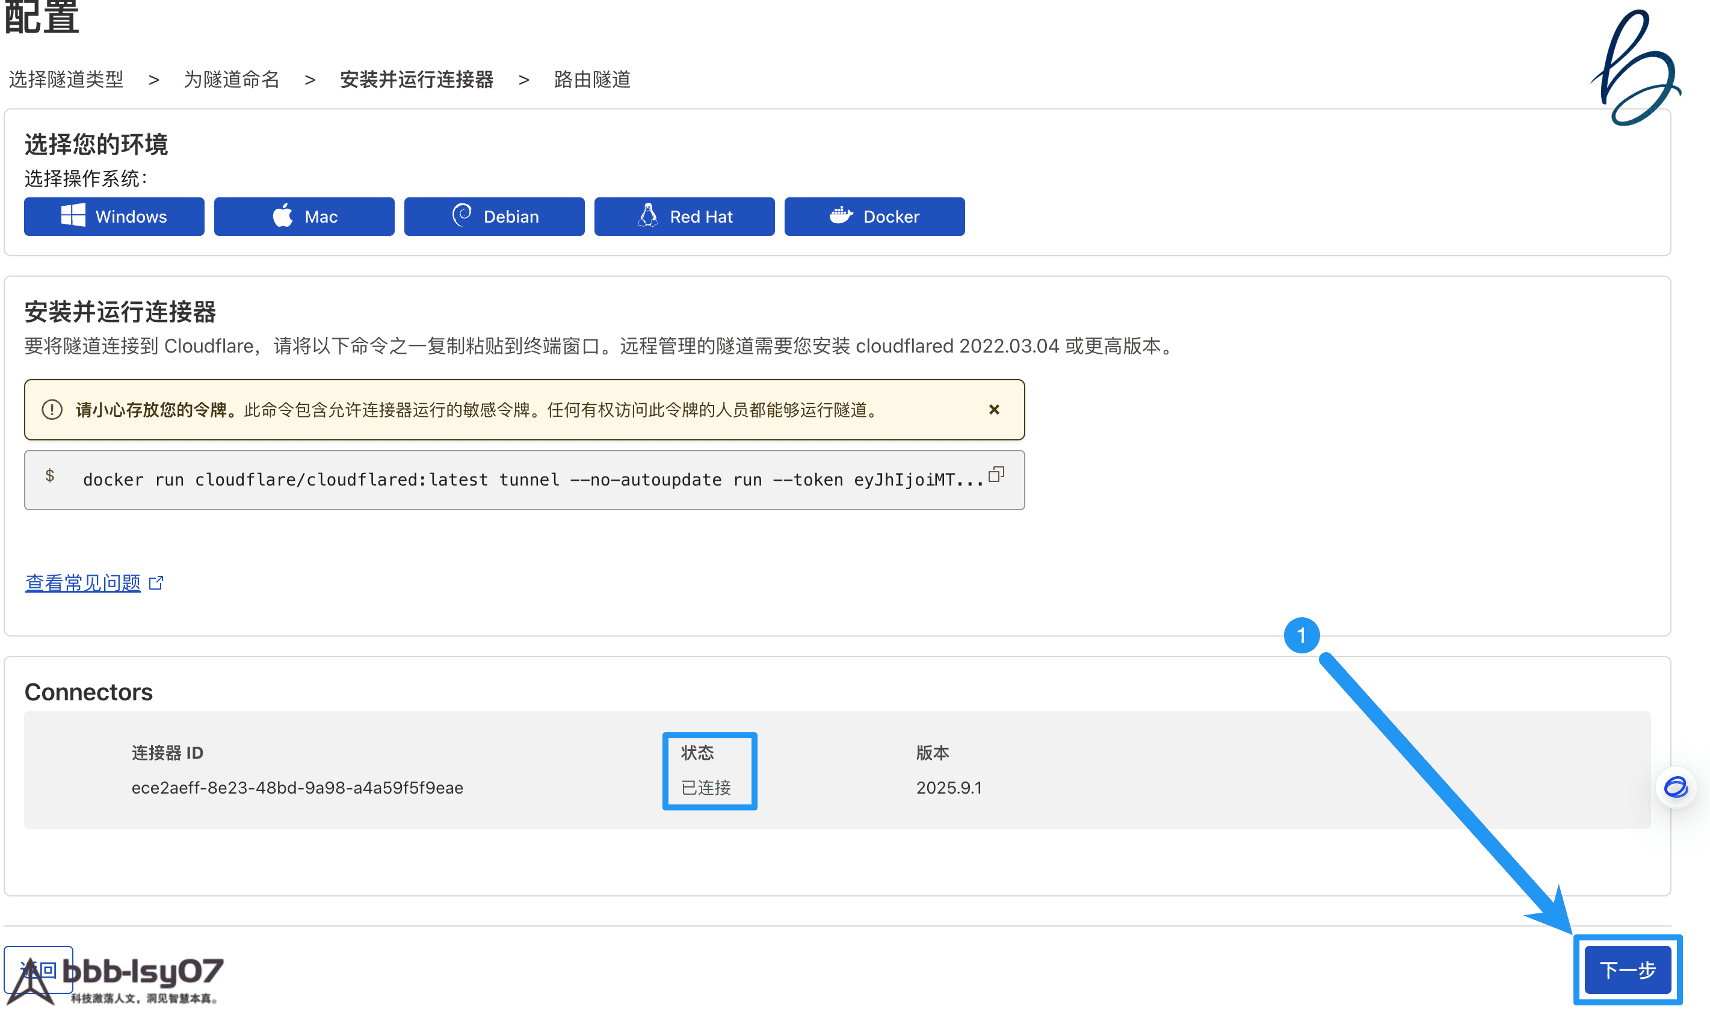The height and width of the screenshot is (1012, 1710).
Task: Click the warning info icon in banner
Action: [52, 409]
